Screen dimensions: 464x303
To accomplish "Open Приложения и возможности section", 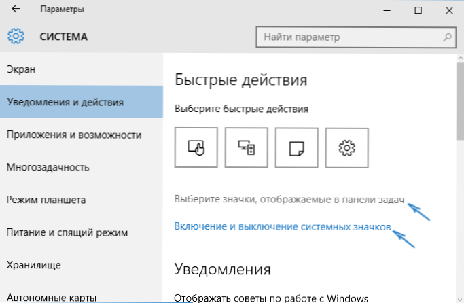I will click(82, 135).
